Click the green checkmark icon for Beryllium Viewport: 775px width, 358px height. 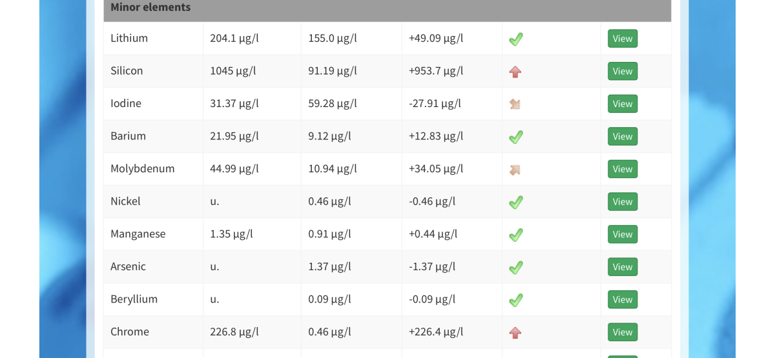coord(515,300)
